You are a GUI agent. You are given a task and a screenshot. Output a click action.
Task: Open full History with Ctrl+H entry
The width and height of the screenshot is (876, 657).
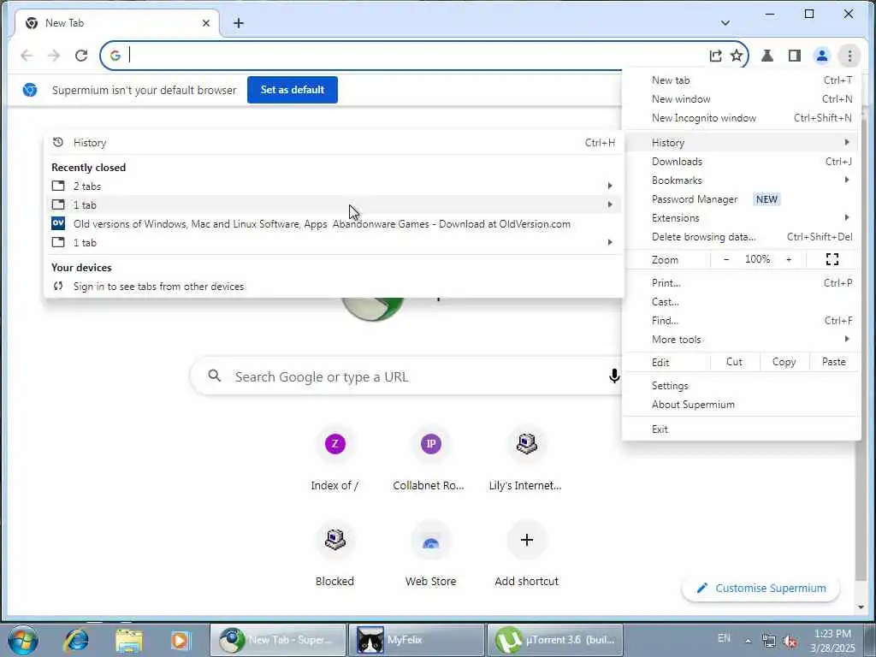coord(334,143)
